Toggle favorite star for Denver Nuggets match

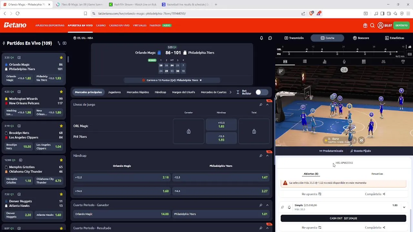click(x=61, y=194)
